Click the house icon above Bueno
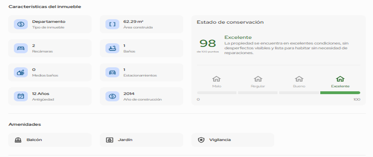 (x=299, y=79)
